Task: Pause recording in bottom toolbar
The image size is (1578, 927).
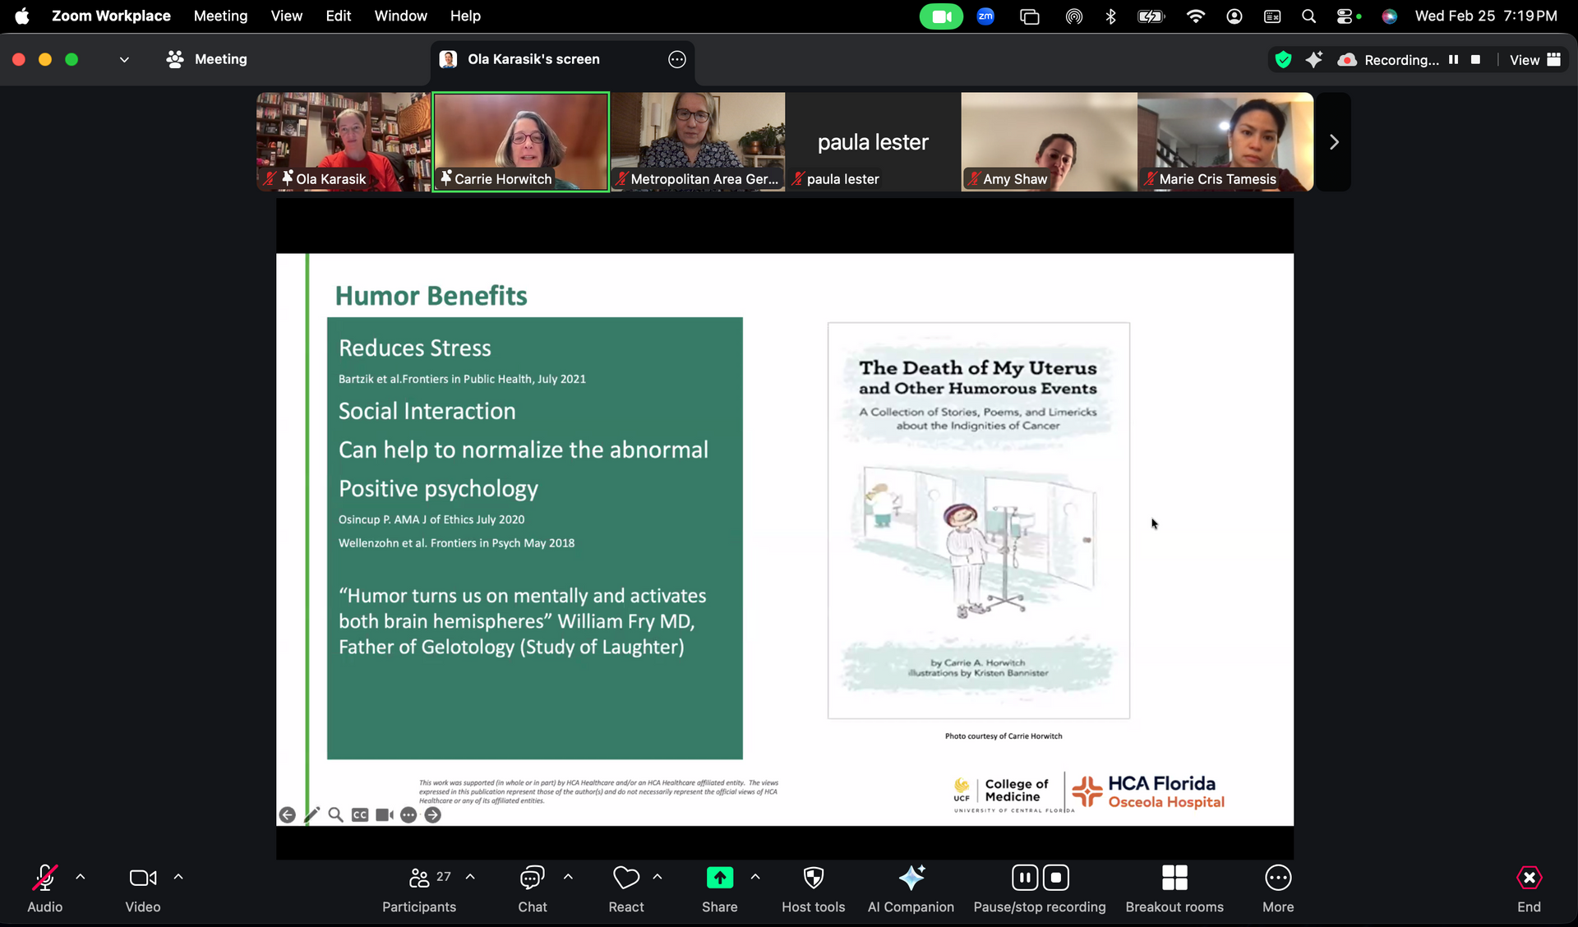Action: click(x=1024, y=879)
